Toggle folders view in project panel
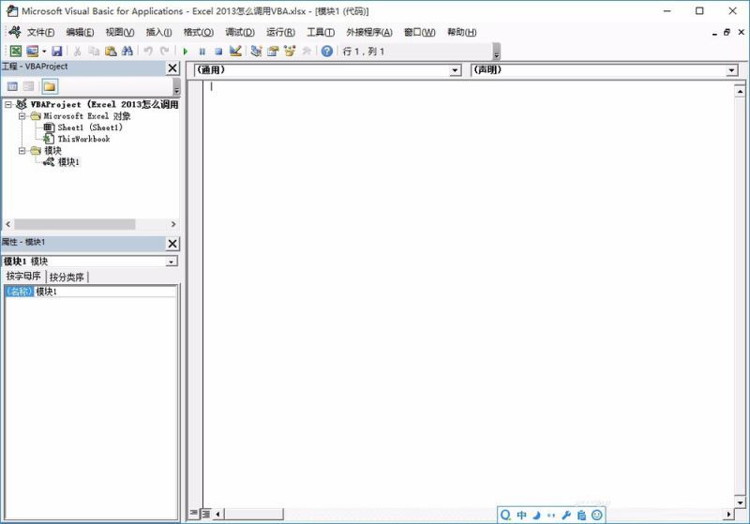Image resolution: width=750 pixels, height=524 pixels. coord(49,86)
